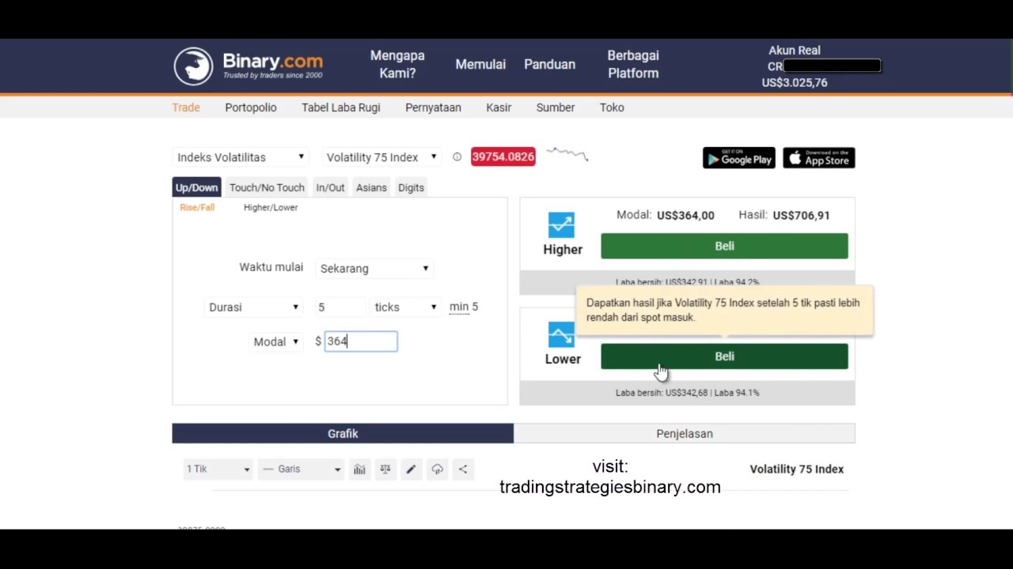The height and width of the screenshot is (569, 1013).
Task: Click the info icon beside Volatility 75 Index
Action: pyautogui.click(x=457, y=157)
